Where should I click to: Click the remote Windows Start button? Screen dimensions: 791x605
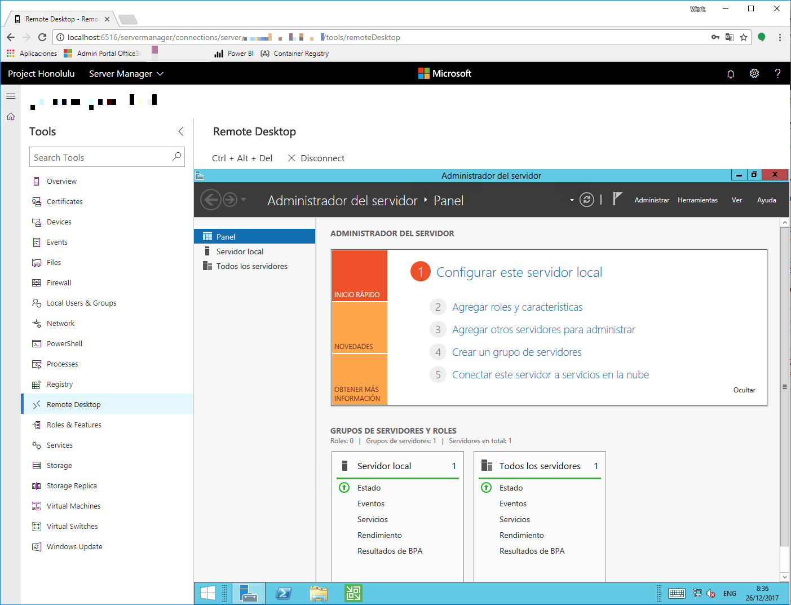pos(208,593)
